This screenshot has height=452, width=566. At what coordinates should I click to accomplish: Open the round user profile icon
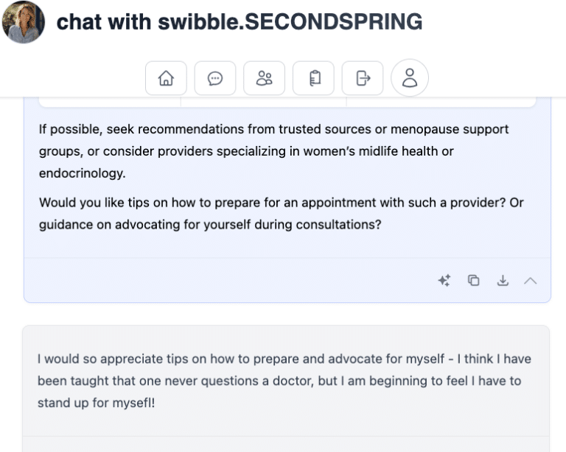pyautogui.click(x=410, y=78)
